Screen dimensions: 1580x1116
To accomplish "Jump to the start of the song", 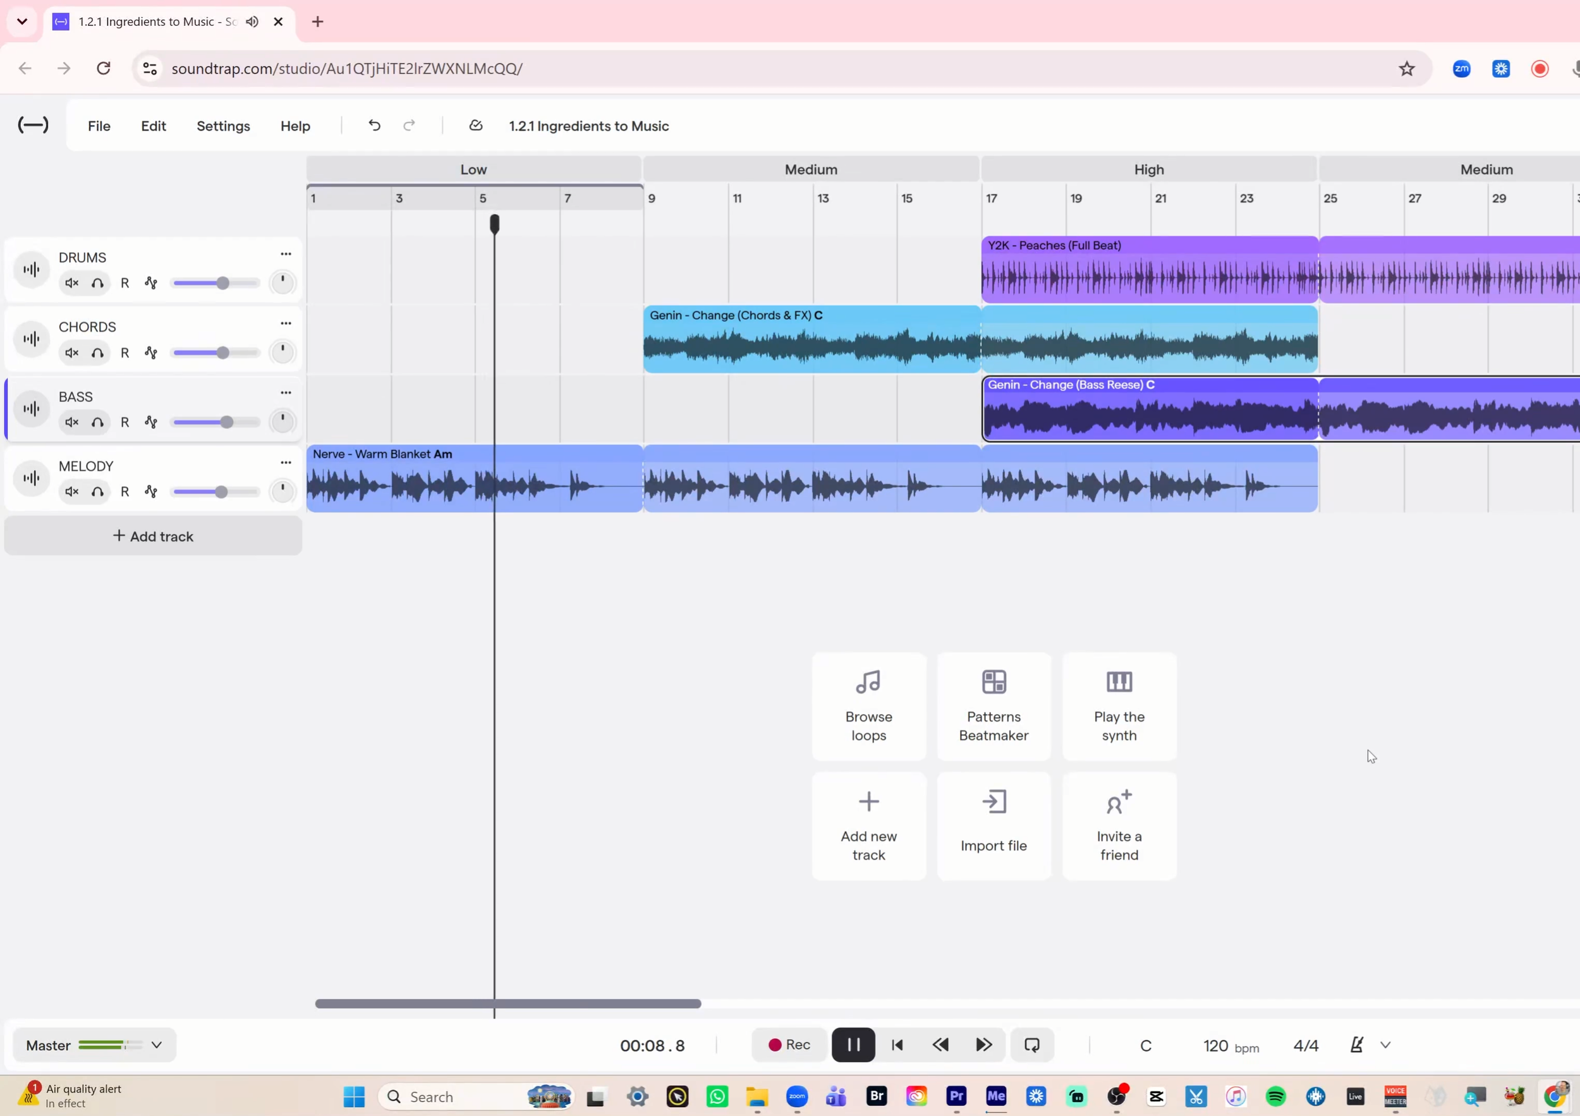I will (897, 1045).
